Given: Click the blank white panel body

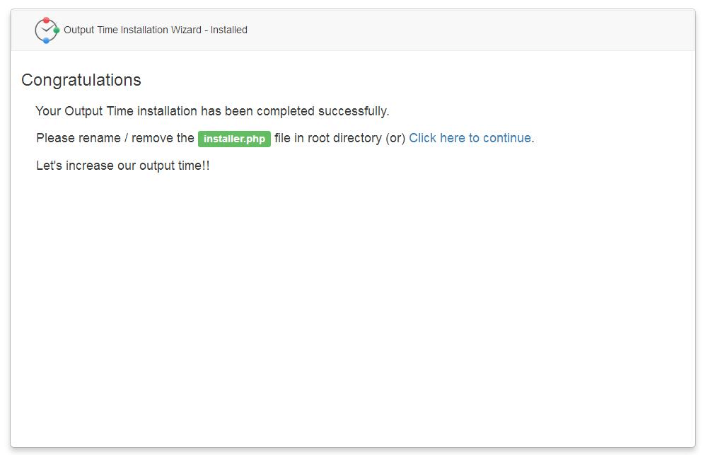Looking at the screenshot, I should [353, 310].
